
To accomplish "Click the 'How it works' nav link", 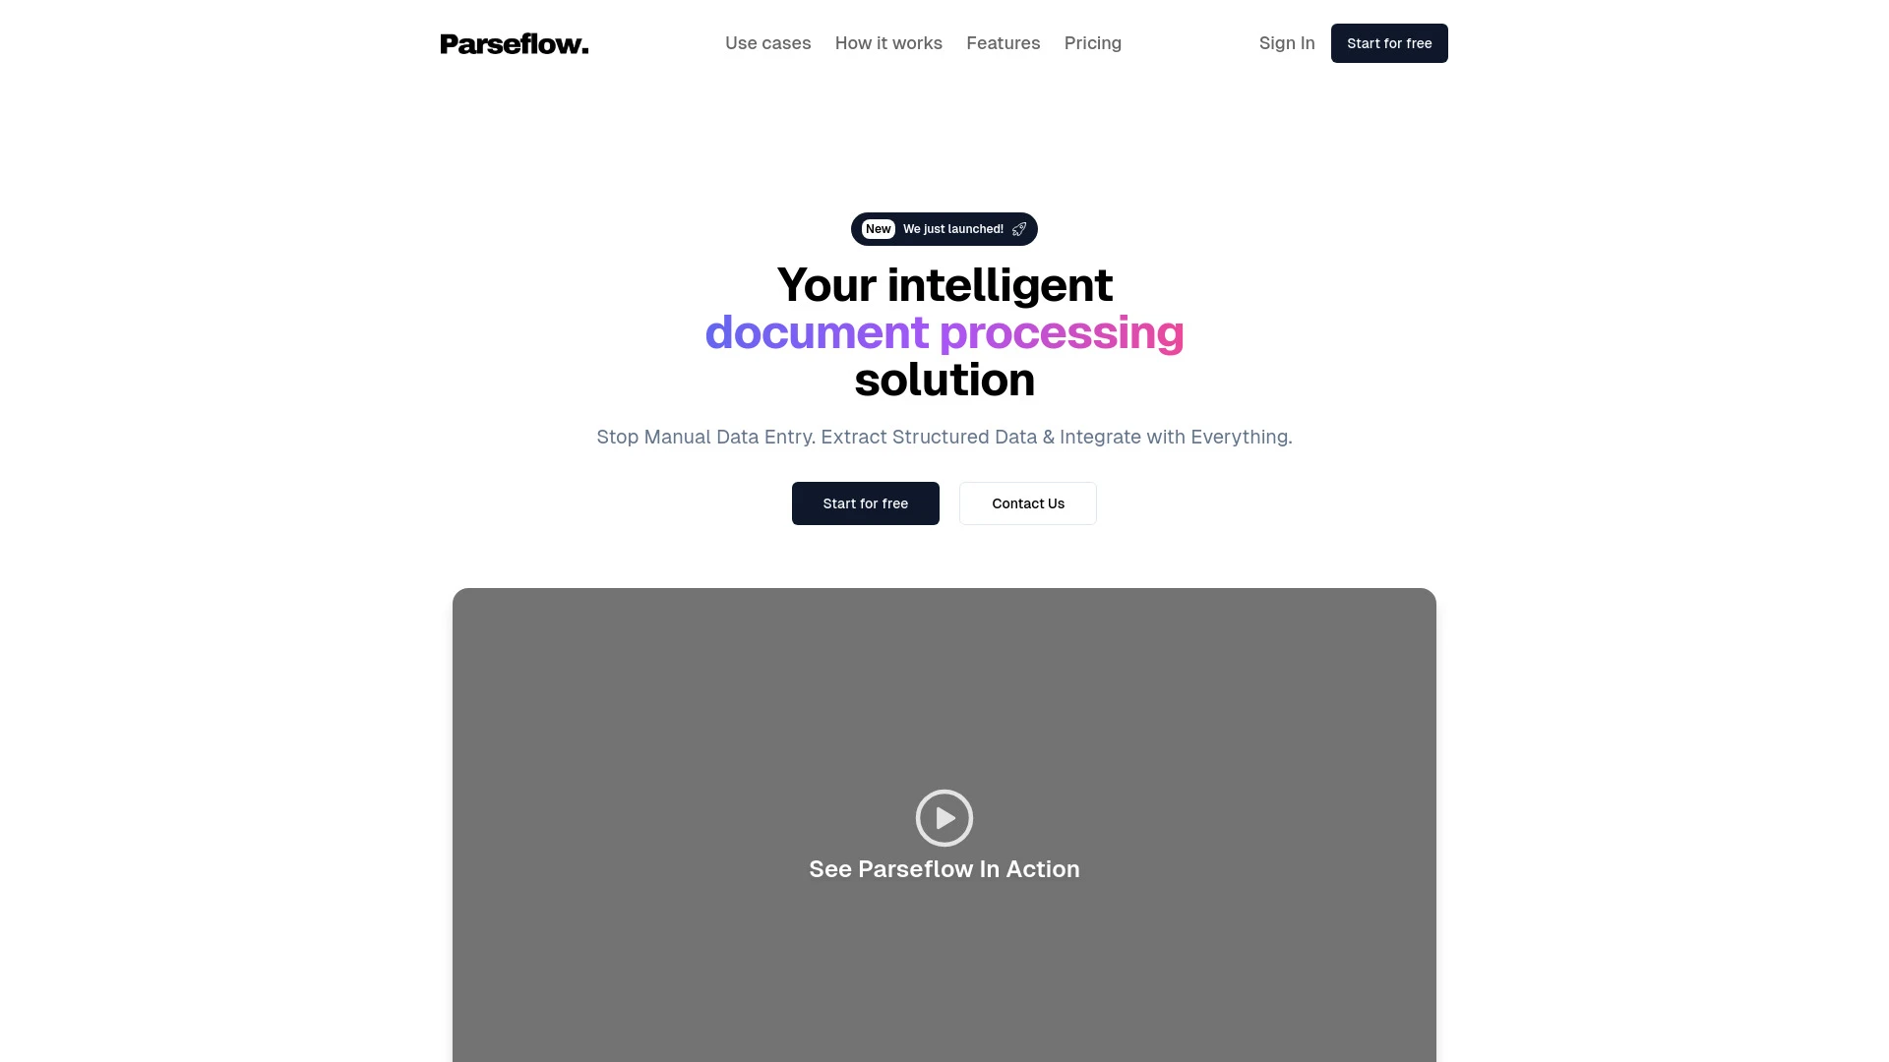I will (x=888, y=43).
